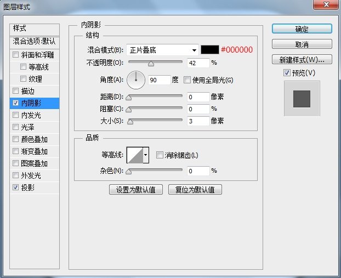Image resolution: width=341 pixels, height=278 pixels.
Task: Tick the 等高线 sub-option checkbox
Action: [x=23, y=66]
